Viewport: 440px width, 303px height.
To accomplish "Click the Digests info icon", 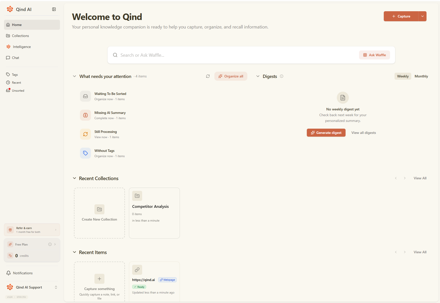I will point(282,76).
